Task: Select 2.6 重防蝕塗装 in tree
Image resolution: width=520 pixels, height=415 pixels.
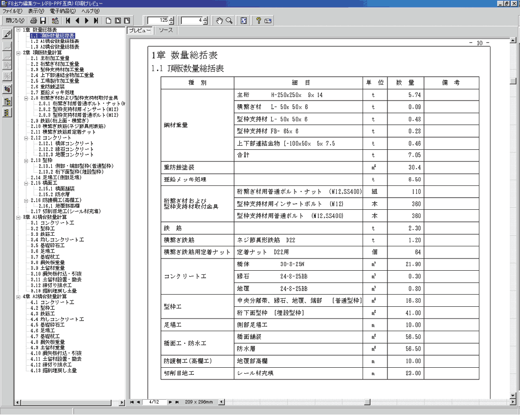Action: pos(47,86)
